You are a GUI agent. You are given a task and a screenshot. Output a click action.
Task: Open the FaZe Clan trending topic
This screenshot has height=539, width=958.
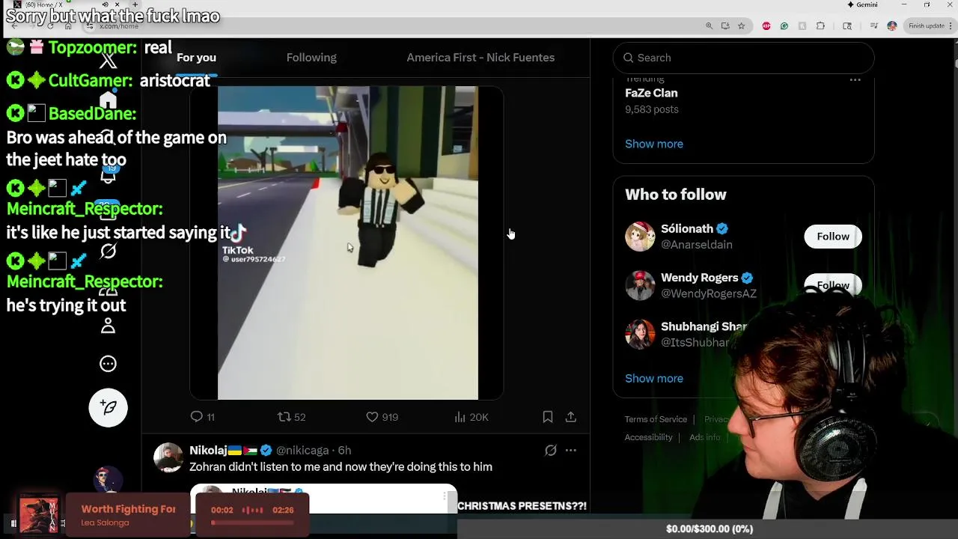(651, 93)
